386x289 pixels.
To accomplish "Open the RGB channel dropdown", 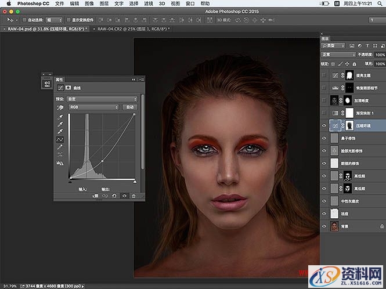I will point(93,107).
